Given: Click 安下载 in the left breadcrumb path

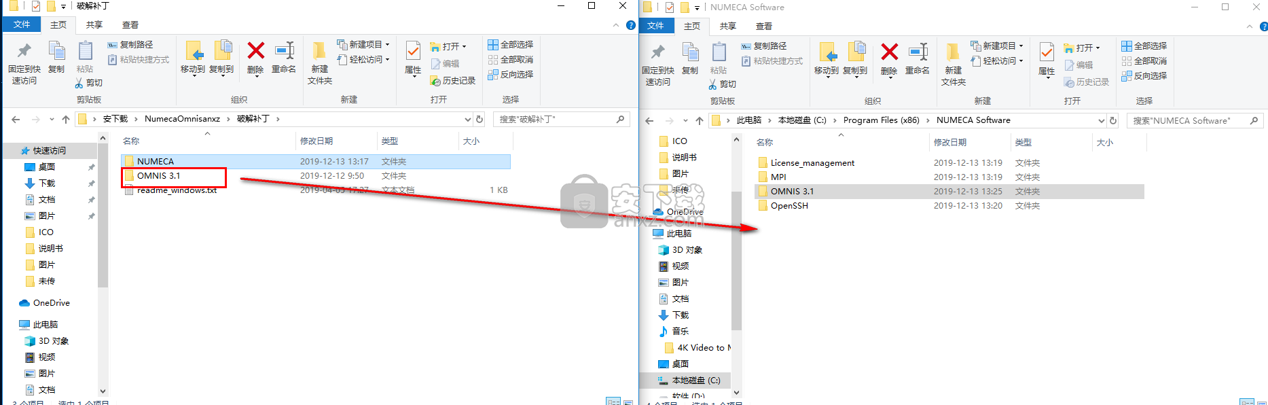Looking at the screenshot, I should coord(115,119).
